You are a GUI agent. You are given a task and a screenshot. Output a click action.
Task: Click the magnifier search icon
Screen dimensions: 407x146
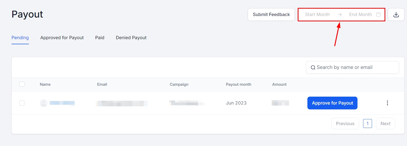[x=313, y=67]
